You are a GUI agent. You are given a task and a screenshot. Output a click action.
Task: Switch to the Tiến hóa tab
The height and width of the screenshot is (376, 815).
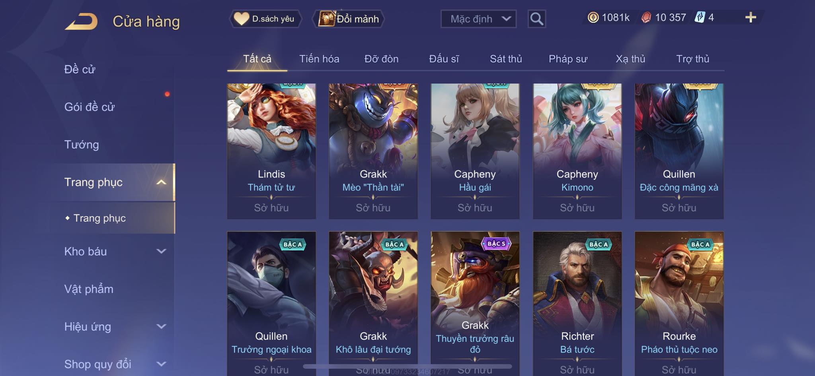pos(319,59)
